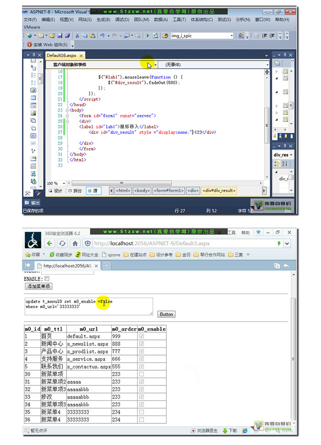Viewport: 321px width, 445px height.
Task: Go to the browser home page icon
Action: point(75,243)
